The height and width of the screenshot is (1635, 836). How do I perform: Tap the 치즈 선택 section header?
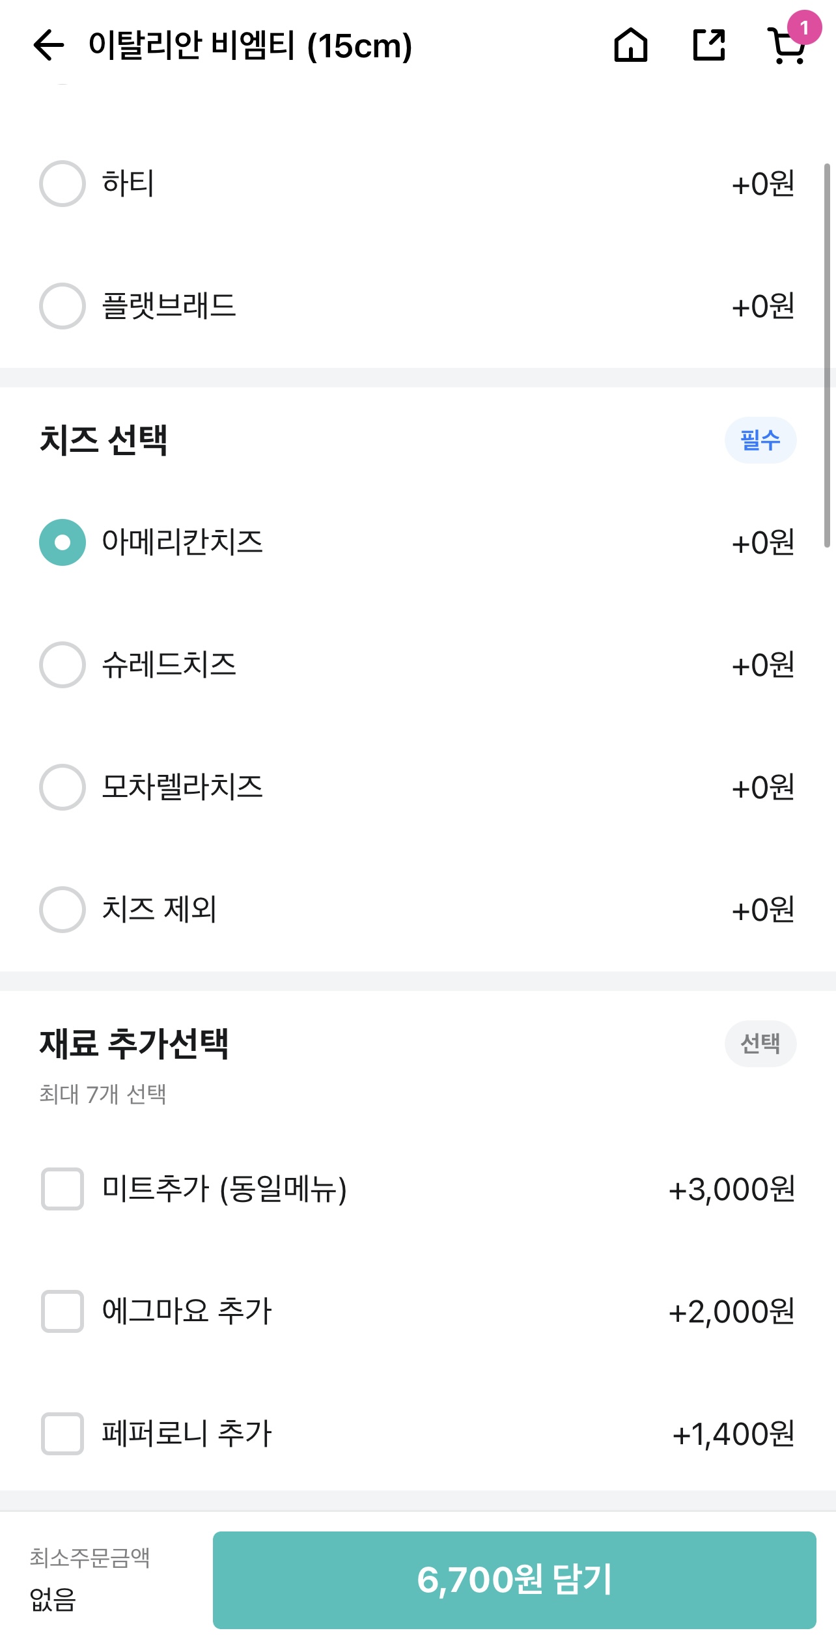[x=104, y=440]
